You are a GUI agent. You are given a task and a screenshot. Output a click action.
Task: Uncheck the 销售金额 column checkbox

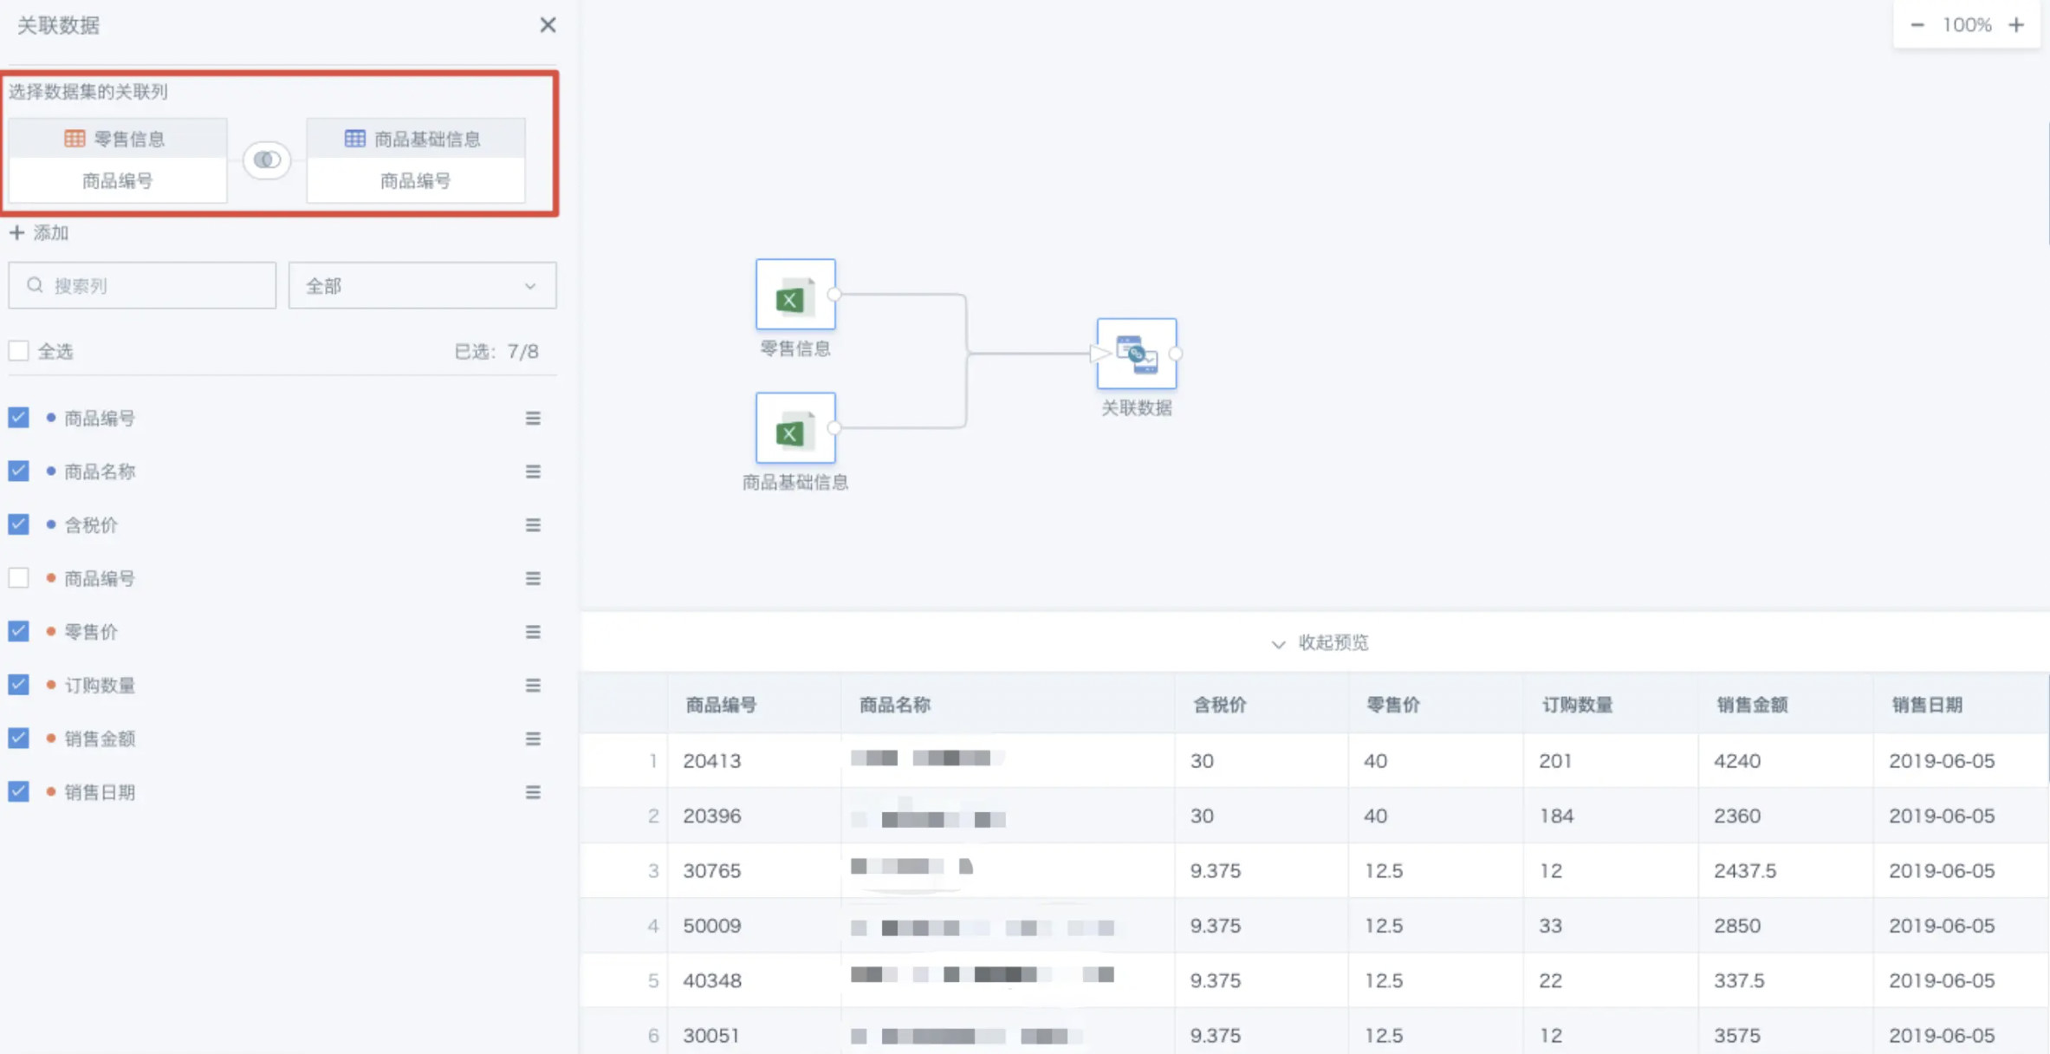18,738
